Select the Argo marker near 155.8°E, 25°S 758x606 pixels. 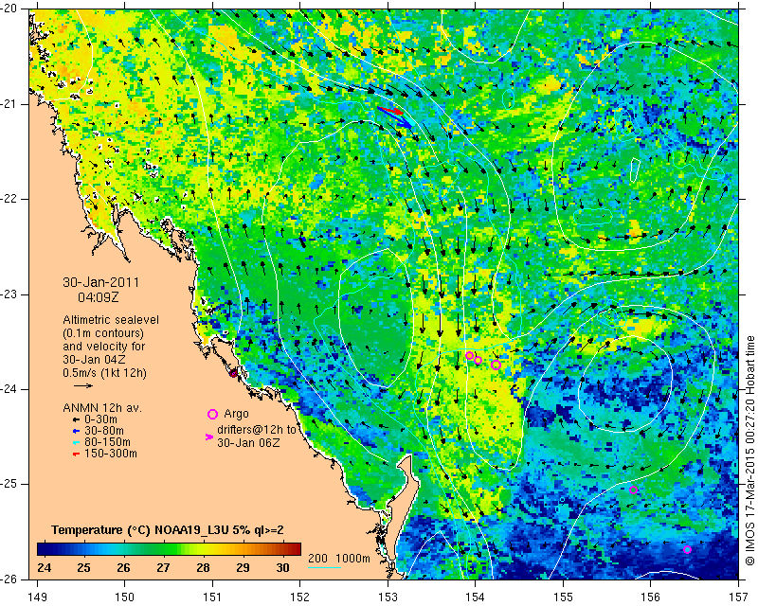[633, 490]
